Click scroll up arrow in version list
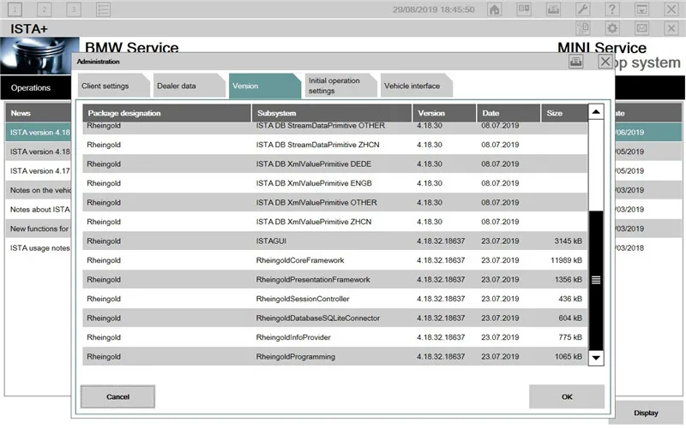This screenshot has width=686, height=428. pyautogui.click(x=596, y=112)
